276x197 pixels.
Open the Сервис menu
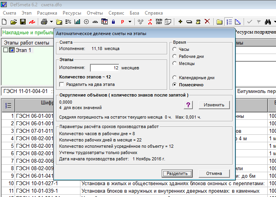(120, 13)
